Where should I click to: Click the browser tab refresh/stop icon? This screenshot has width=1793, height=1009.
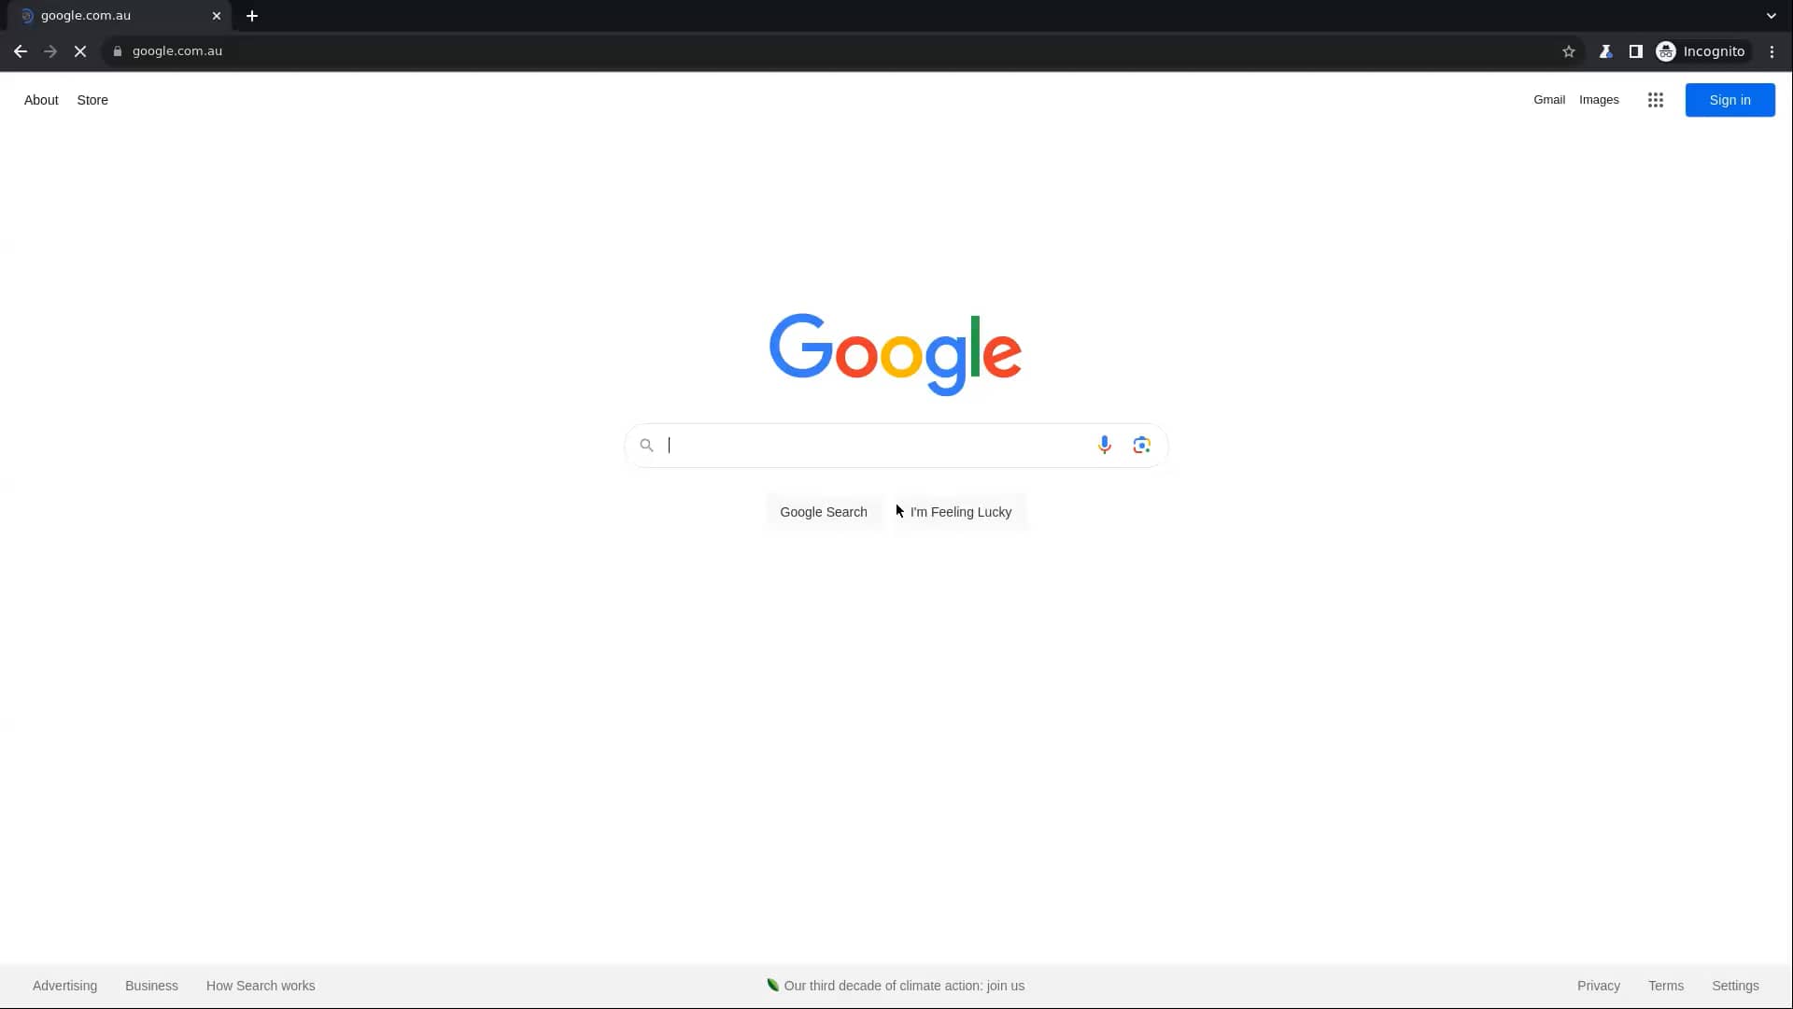pos(80,50)
